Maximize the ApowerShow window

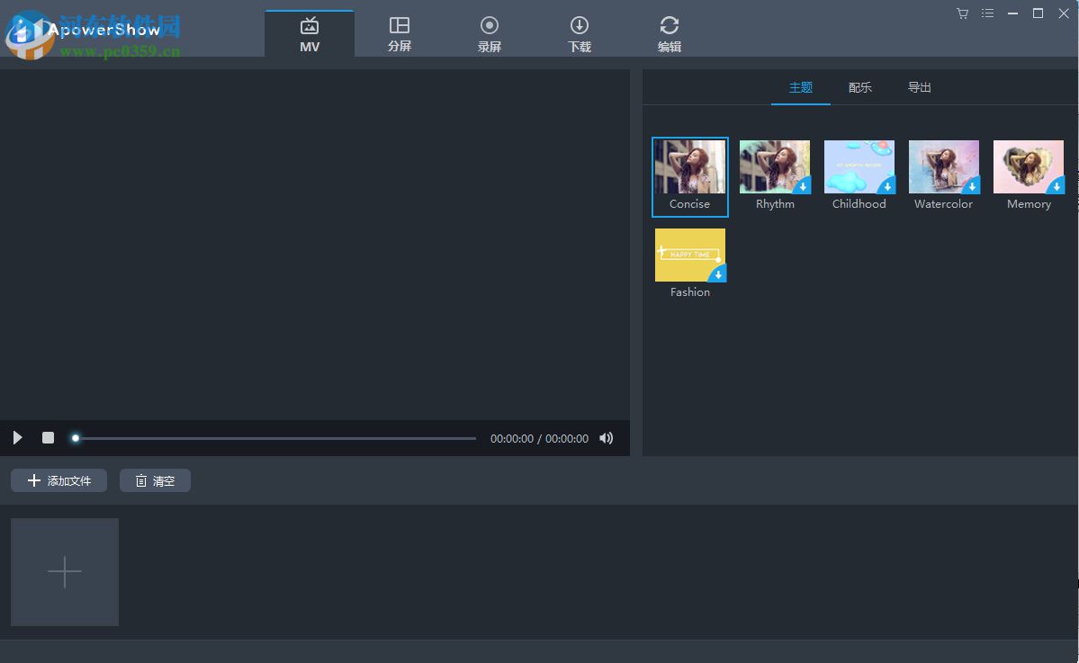click(1038, 13)
